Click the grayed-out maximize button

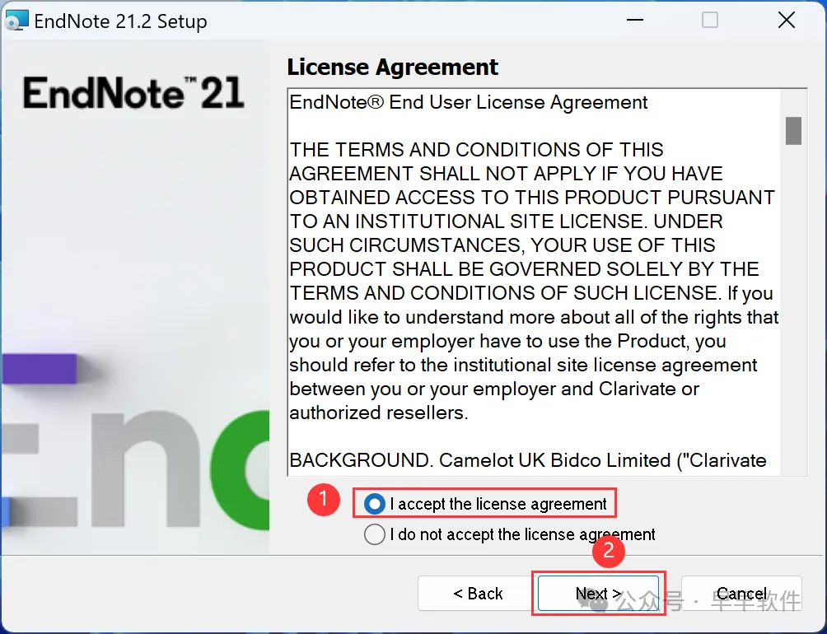coord(710,20)
